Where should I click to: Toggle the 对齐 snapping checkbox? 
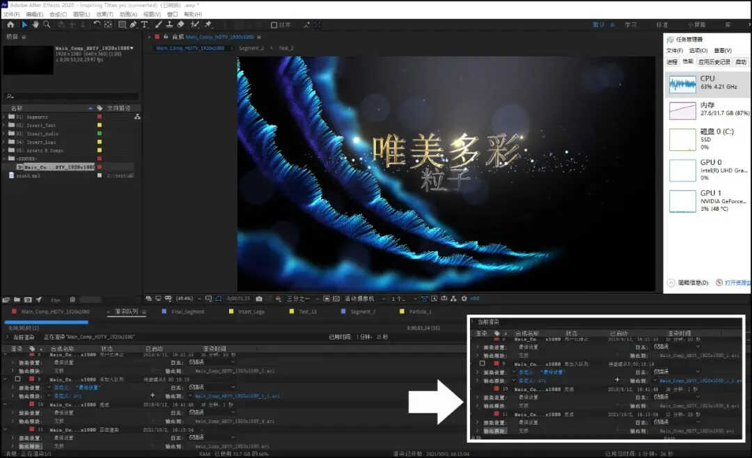click(x=274, y=25)
